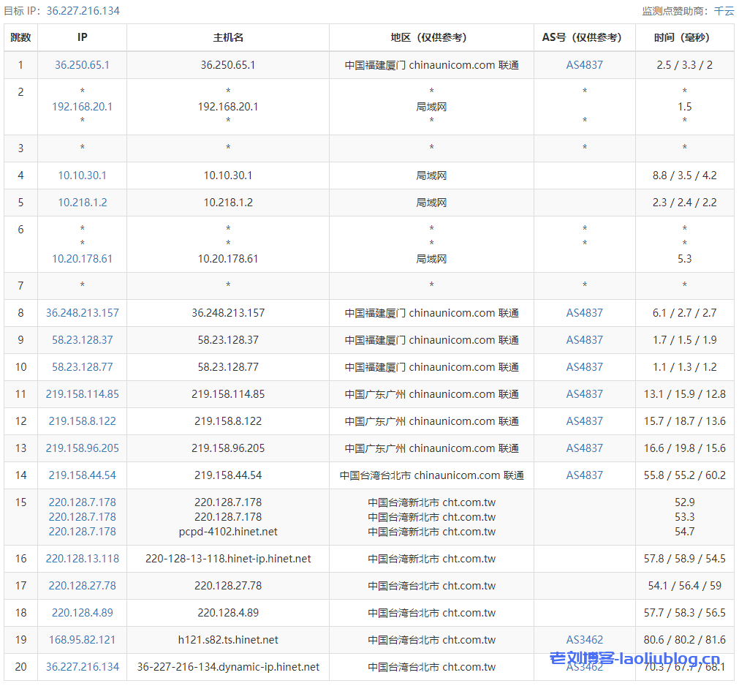Image resolution: width=739 pixels, height=686 pixels.
Task: Open the 千云 sponsor link
Action: (x=724, y=11)
